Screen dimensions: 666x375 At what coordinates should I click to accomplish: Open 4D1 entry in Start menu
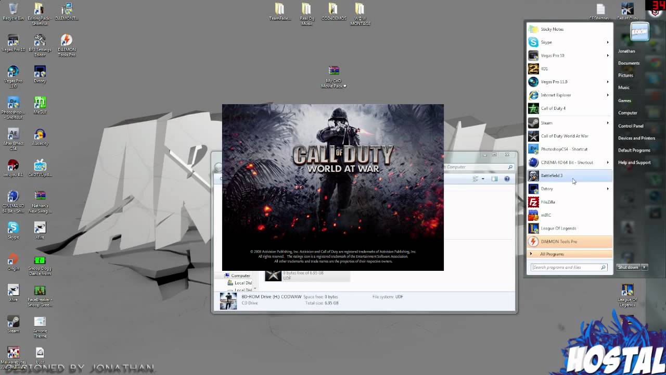pyautogui.click(x=569, y=69)
